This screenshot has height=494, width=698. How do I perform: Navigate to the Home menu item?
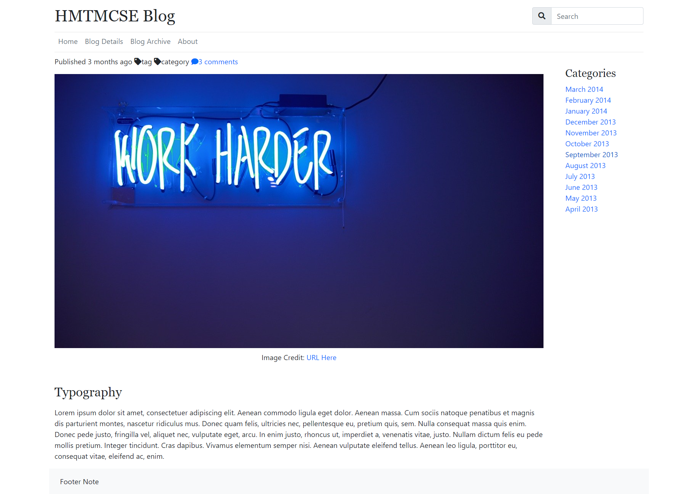click(x=68, y=42)
